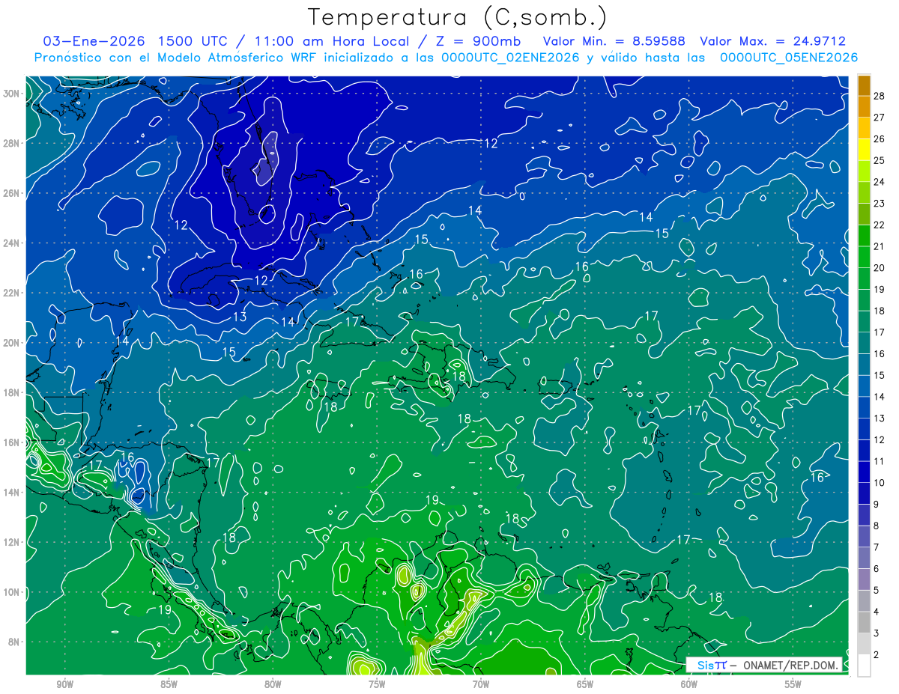Click the initialization time '0000UTC_02ENE2026'
The width and height of the screenshot is (899, 694).
[x=509, y=58]
